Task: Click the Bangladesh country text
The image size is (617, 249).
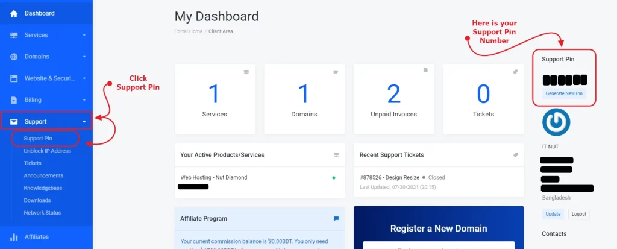Action: click(556, 198)
